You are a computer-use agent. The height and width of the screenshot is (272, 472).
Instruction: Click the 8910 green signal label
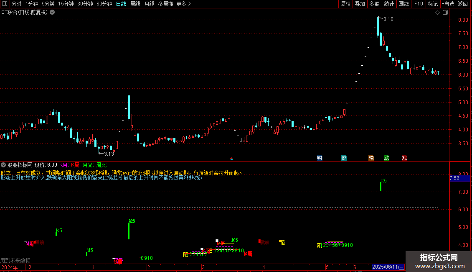147,258
